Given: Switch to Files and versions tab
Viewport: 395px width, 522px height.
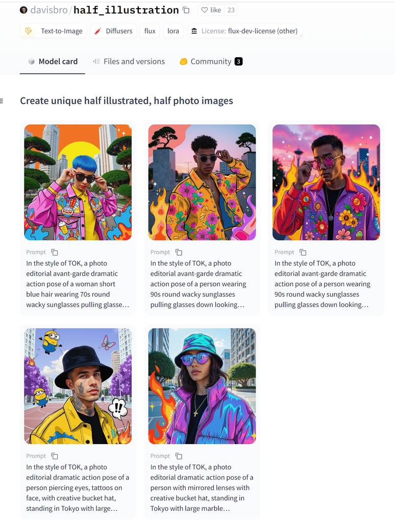Looking at the screenshot, I should (x=129, y=62).
